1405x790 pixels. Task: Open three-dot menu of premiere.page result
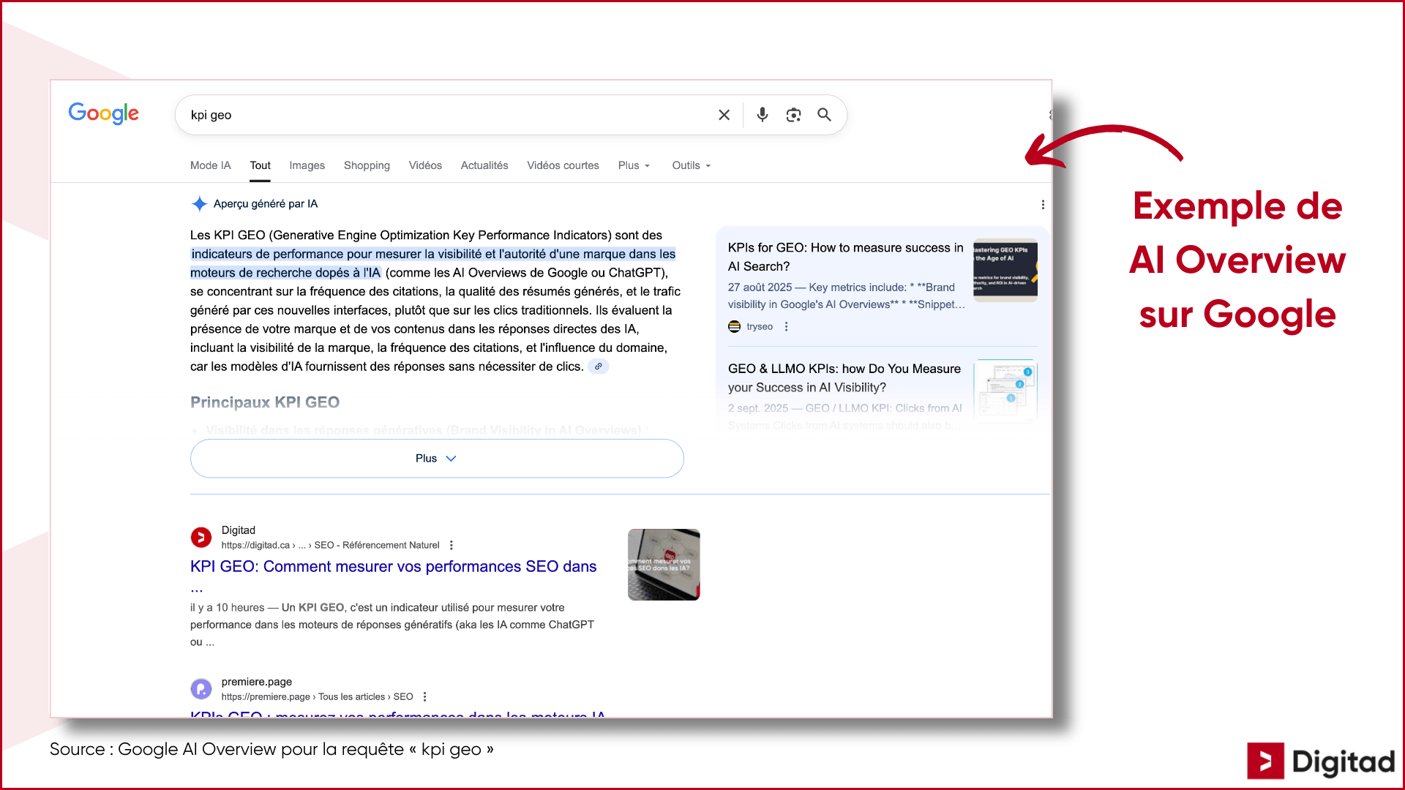pos(424,697)
